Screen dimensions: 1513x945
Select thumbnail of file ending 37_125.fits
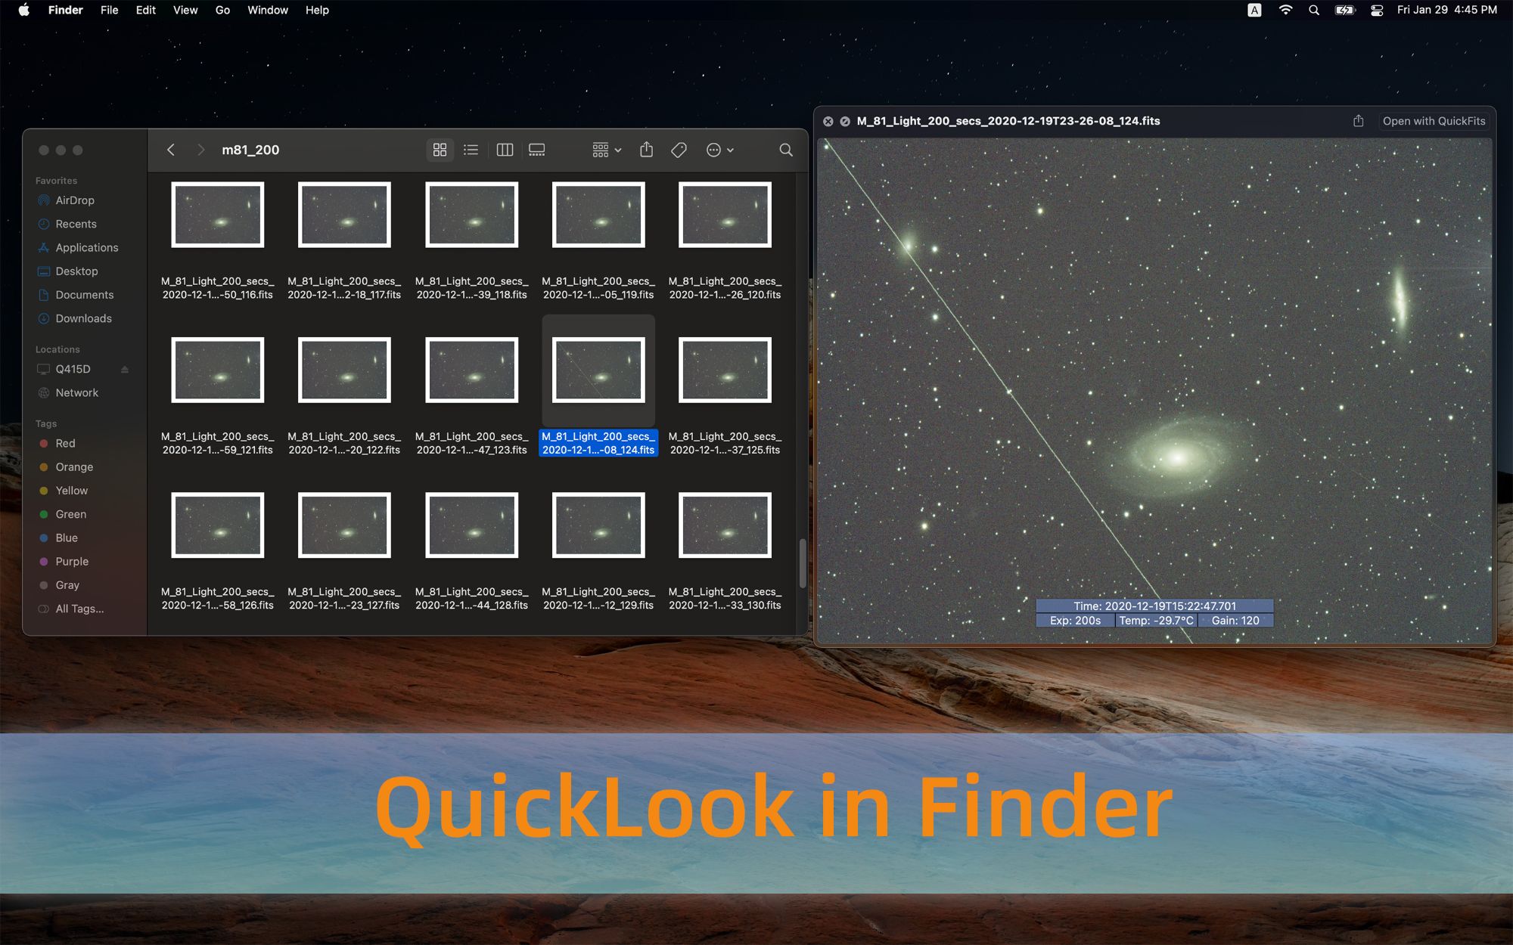725,370
